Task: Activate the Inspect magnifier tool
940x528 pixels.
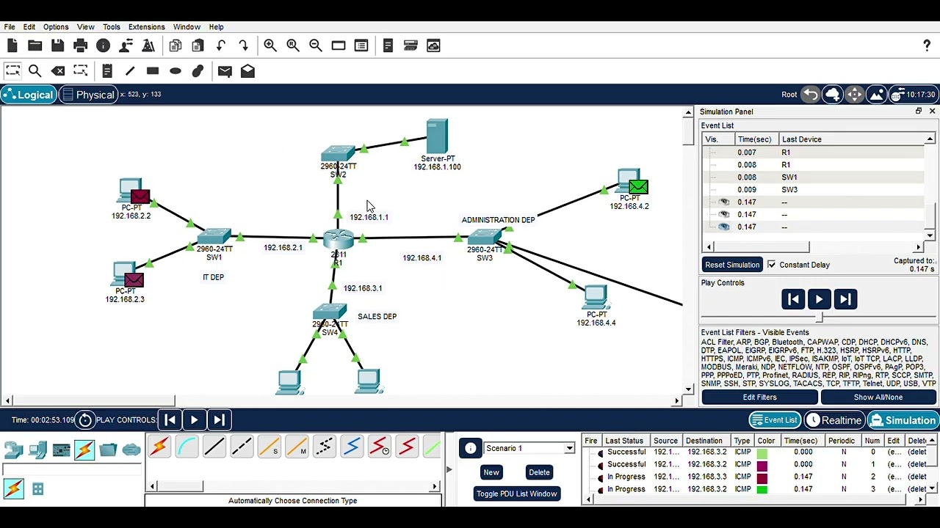Action: 35,71
